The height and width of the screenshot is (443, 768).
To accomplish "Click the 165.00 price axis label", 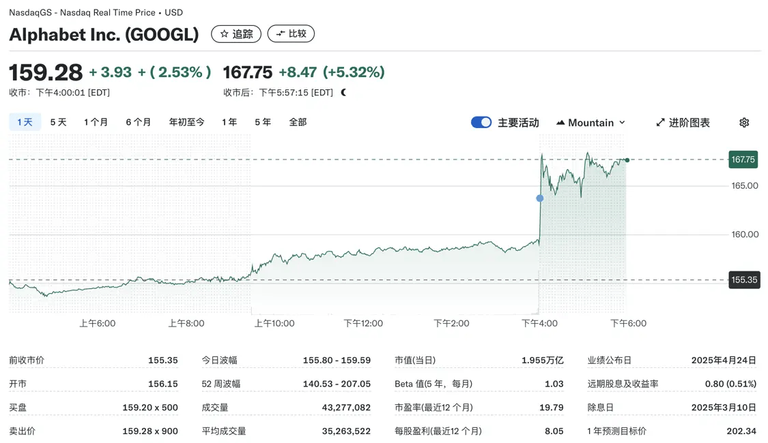I will [745, 186].
